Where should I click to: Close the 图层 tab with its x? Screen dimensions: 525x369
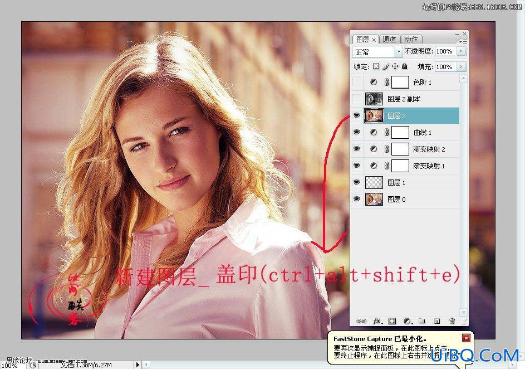tap(374, 40)
